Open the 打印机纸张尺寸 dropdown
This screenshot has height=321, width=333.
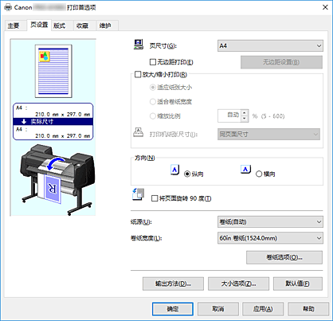(268, 135)
